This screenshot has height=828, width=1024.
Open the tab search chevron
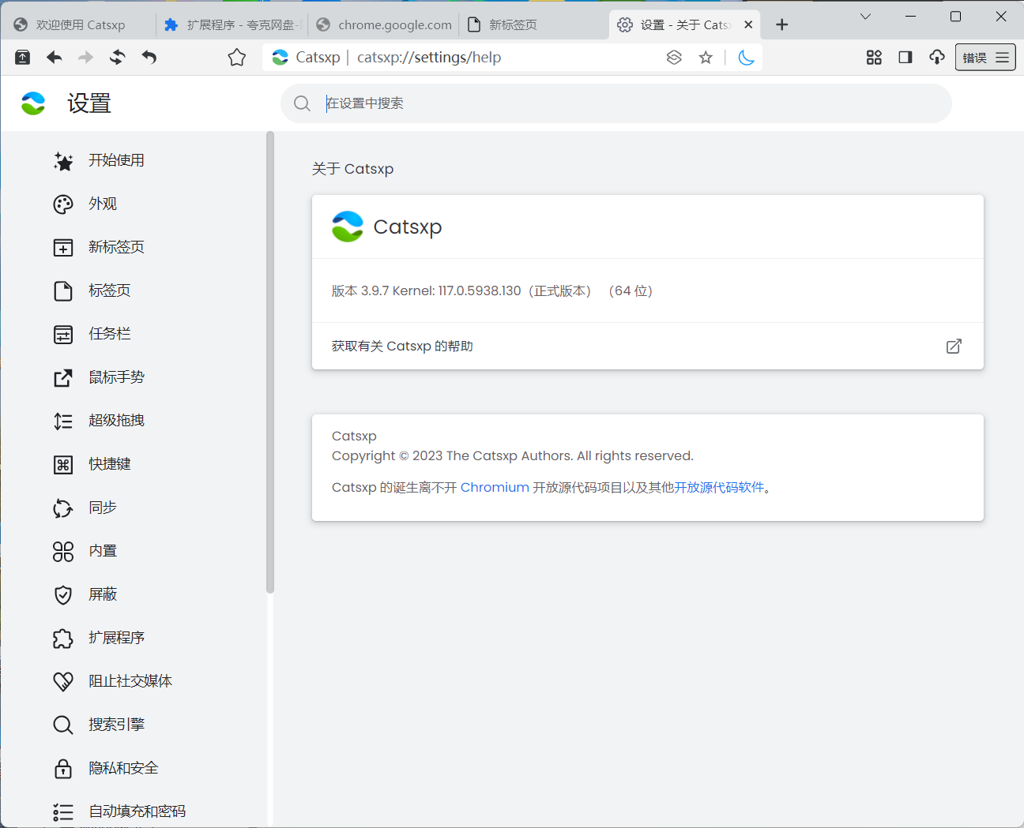pyautogui.click(x=865, y=17)
